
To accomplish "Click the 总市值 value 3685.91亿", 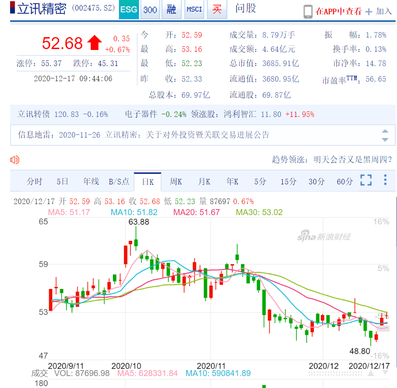I will [280, 63].
